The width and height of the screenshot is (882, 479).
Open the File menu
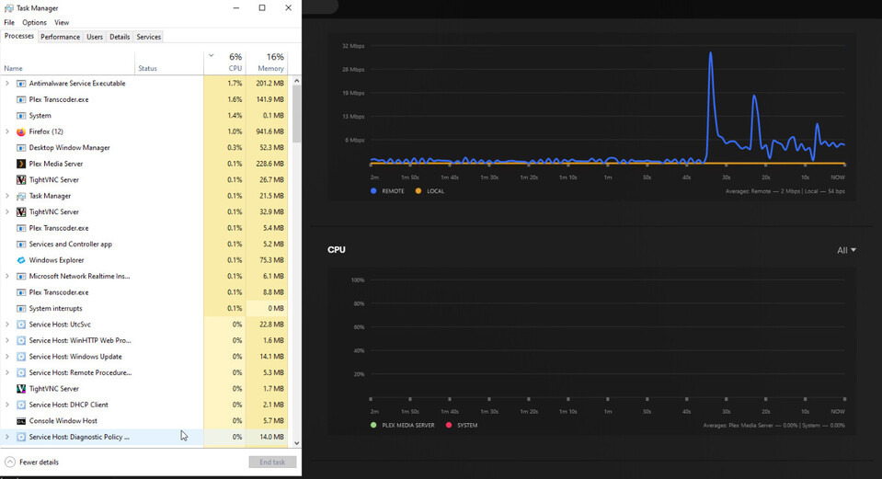pyautogui.click(x=9, y=22)
